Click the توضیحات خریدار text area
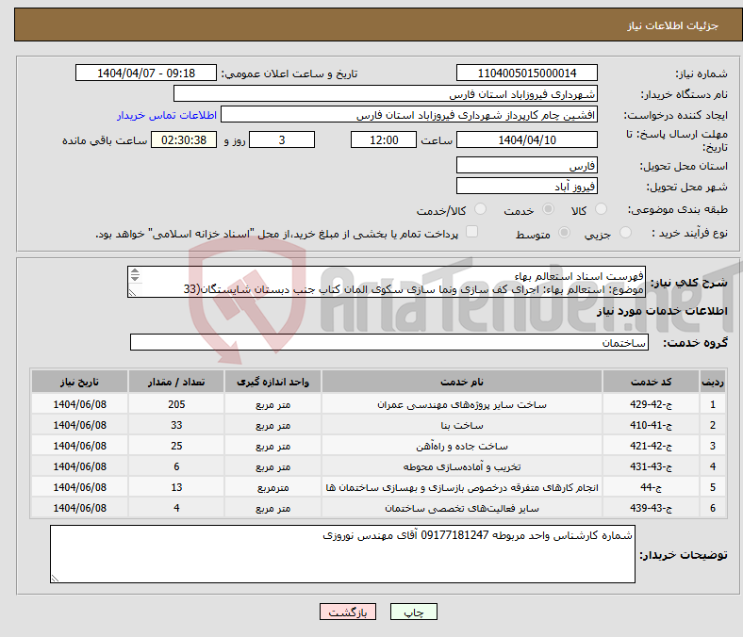Image resolution: width=743 pixels, height=637 pixels. coord(342,554)
